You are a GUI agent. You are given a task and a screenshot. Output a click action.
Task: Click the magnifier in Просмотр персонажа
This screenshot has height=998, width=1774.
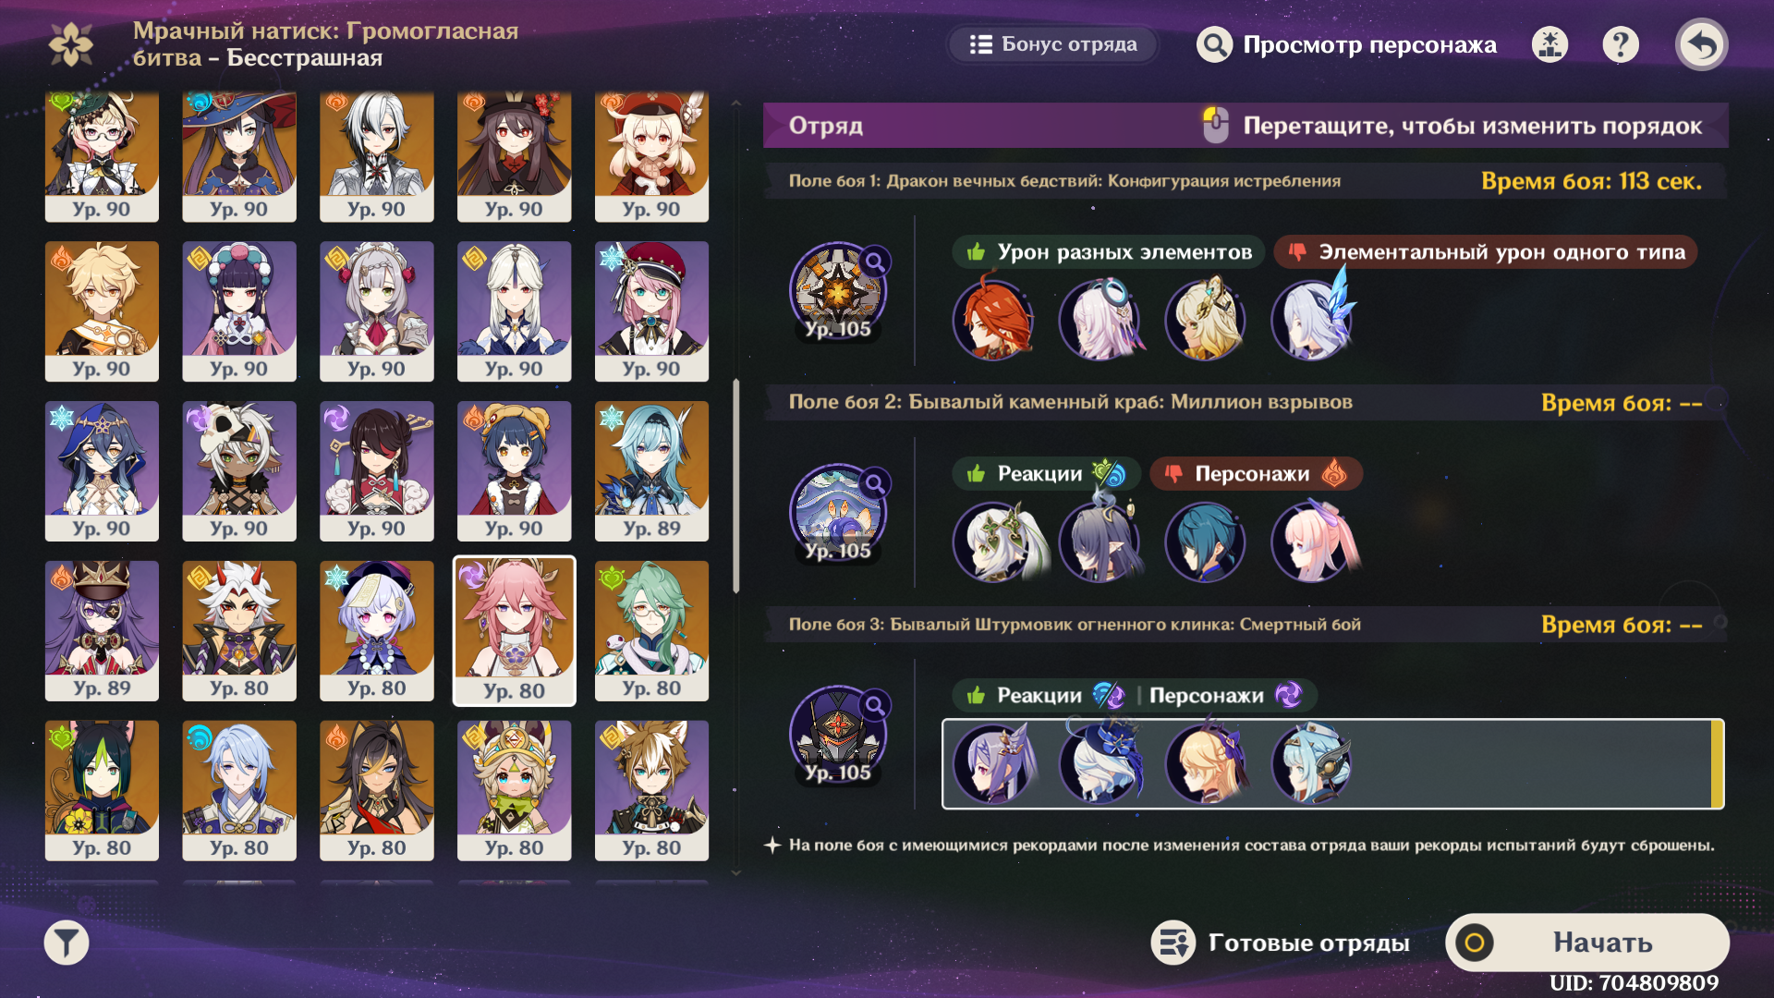click(x=1214, y=44)
